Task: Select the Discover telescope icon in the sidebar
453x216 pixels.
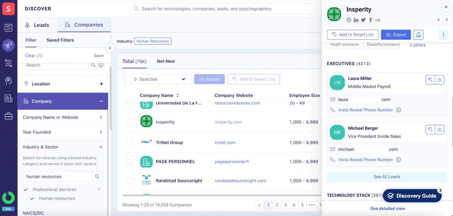Action: click(8, 45)
